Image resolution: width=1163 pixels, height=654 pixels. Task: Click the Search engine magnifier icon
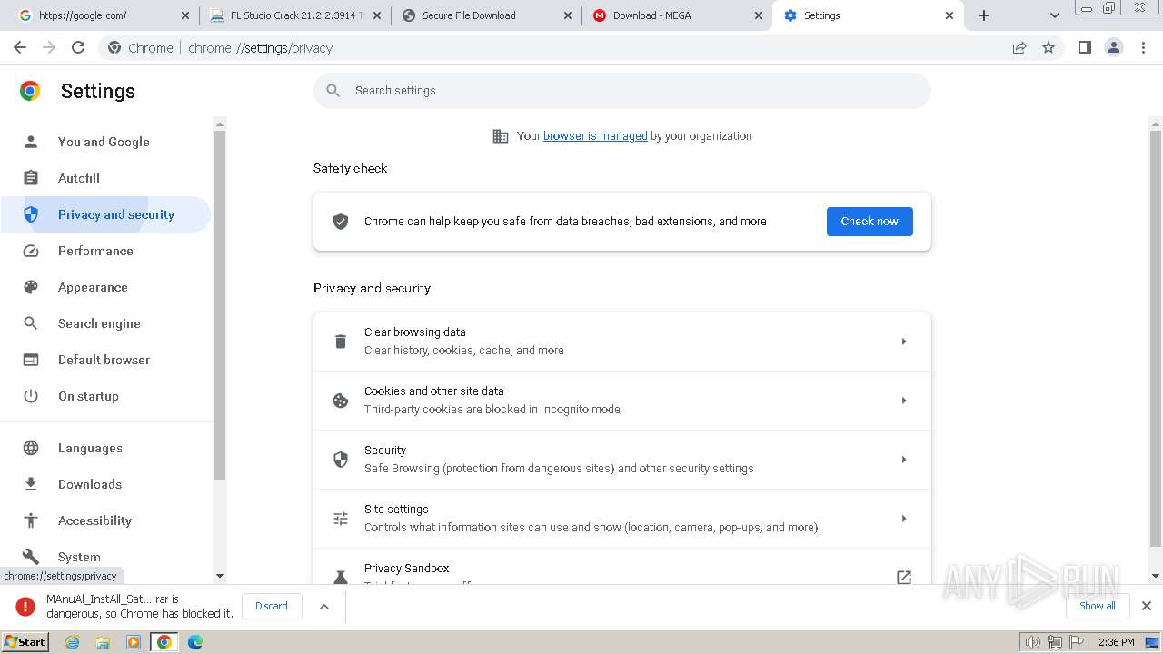[x=31, y=323]
